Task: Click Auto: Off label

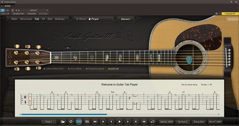Action: [5, 13]
